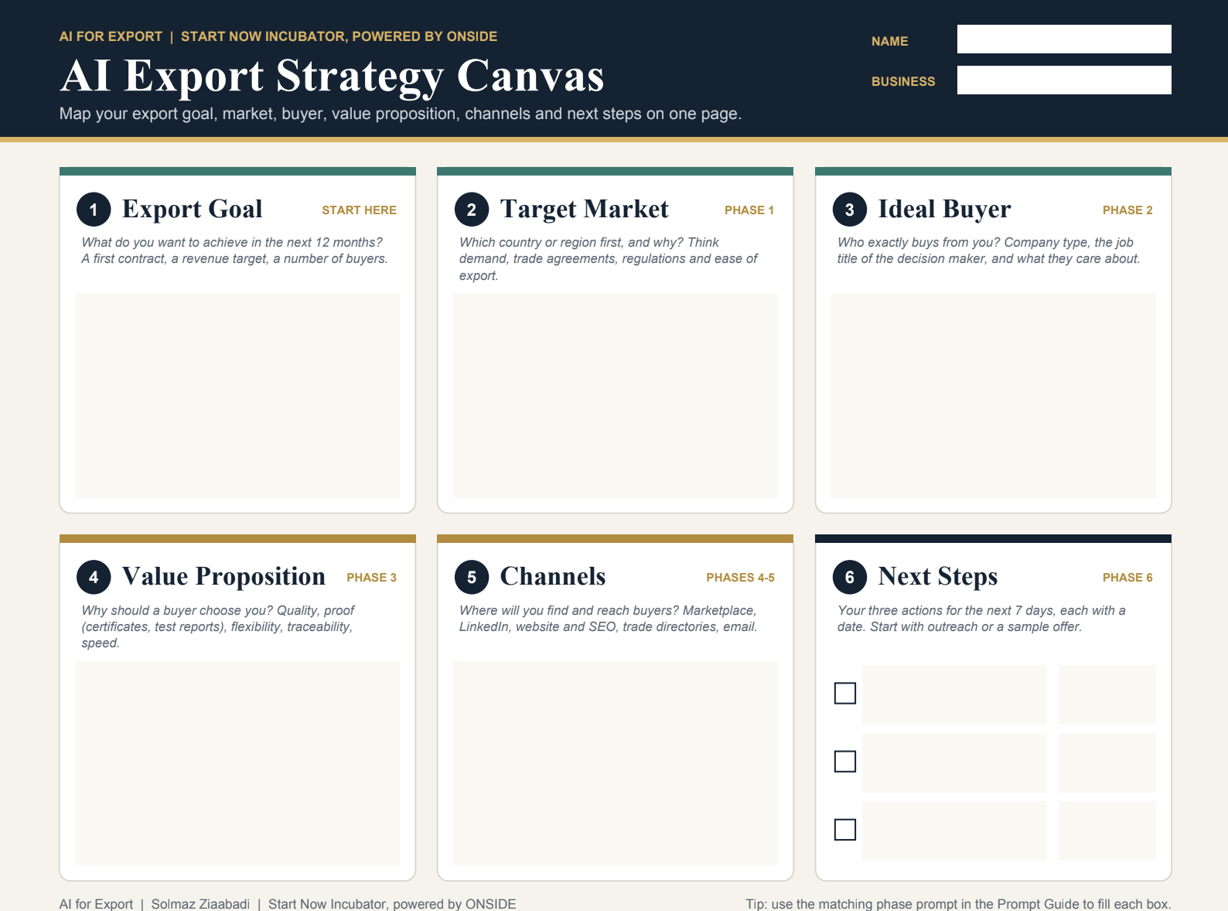Click the number 5 badge beside Channels

click(472, 577)
